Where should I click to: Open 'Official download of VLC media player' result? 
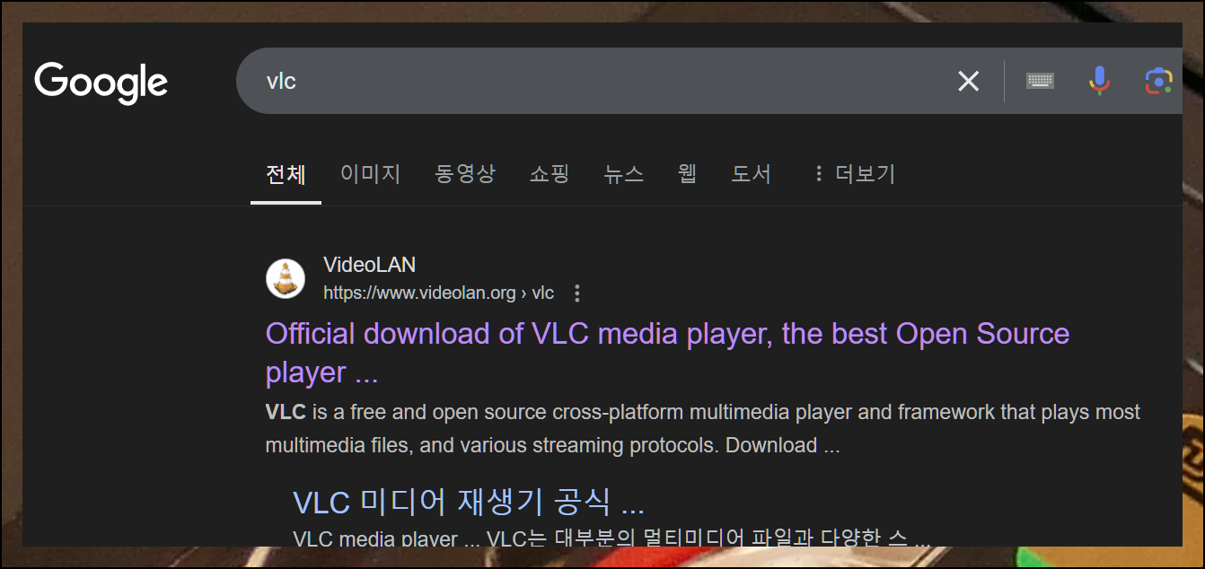667,353
